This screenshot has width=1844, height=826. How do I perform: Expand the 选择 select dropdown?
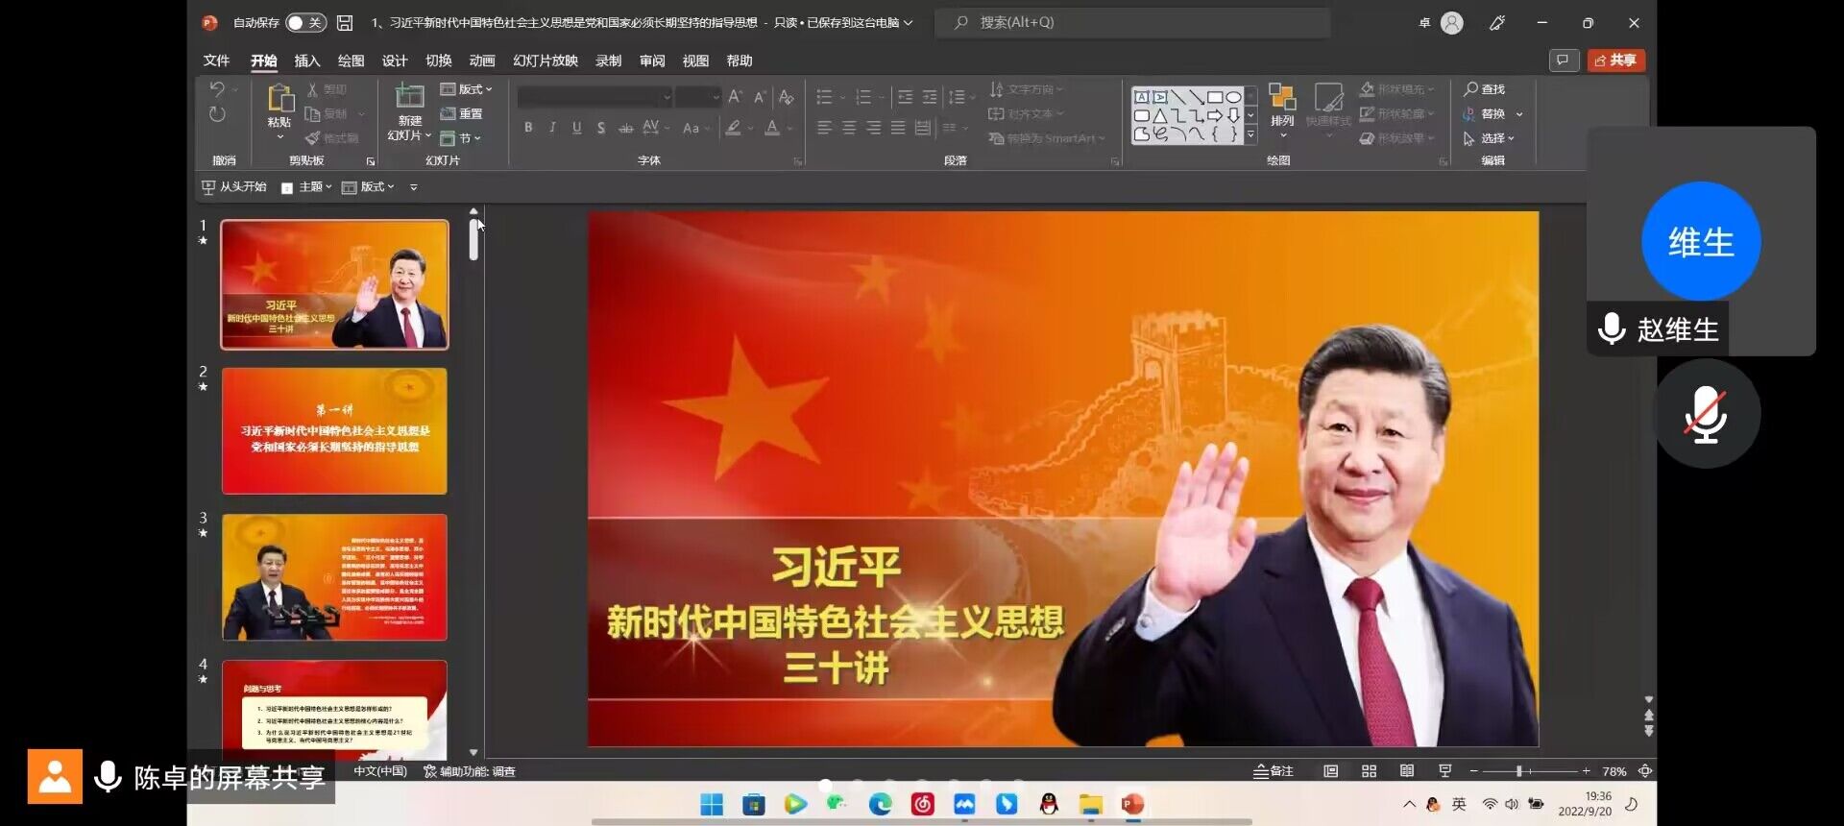[x=1490, y=138]
